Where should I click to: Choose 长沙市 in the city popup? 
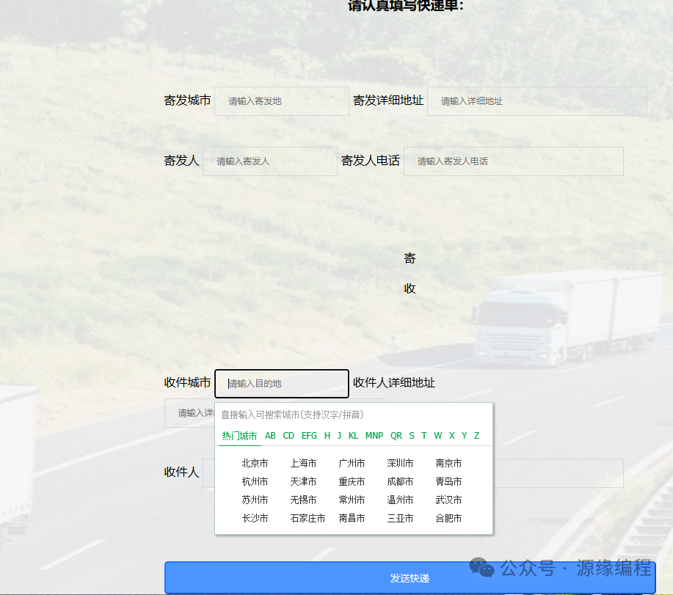coord(255,518)
